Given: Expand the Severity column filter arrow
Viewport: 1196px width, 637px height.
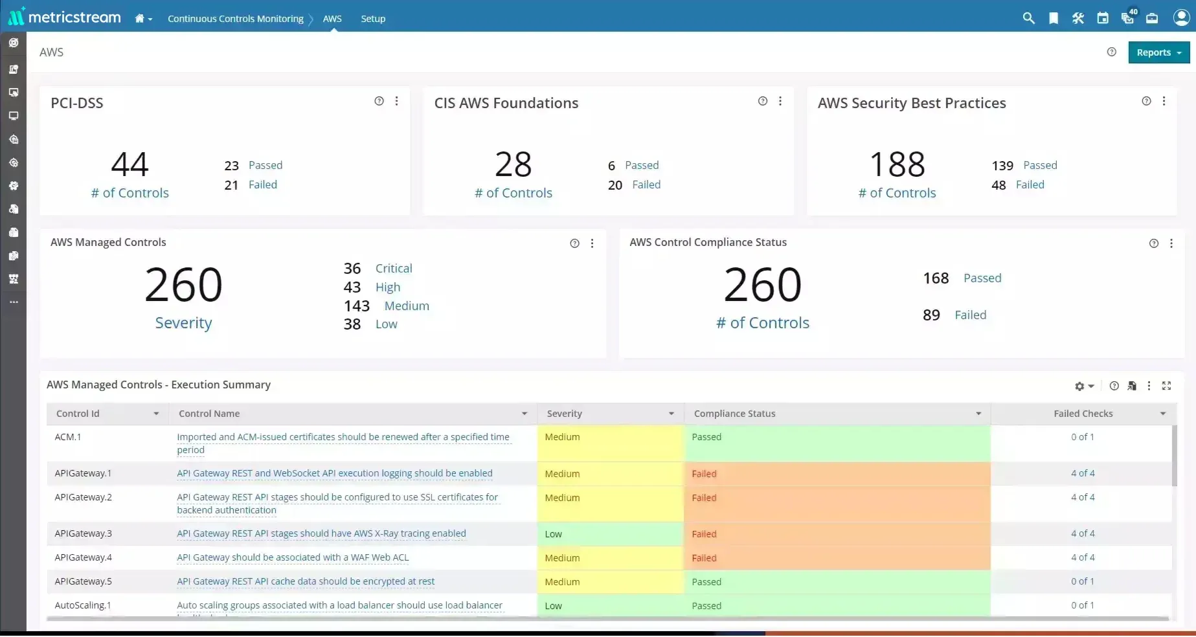Looking at the screenshot, I should click(x=671, y=414).
